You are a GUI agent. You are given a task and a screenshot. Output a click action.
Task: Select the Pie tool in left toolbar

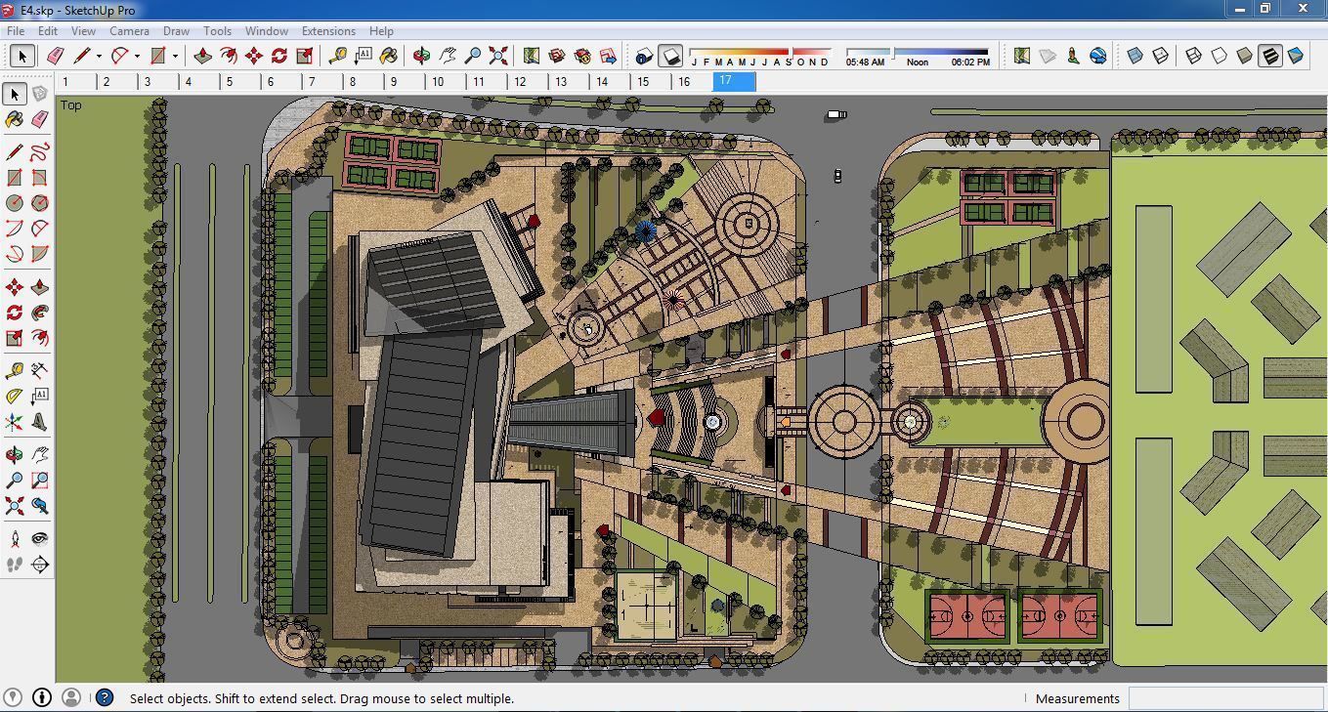[39, 254]
